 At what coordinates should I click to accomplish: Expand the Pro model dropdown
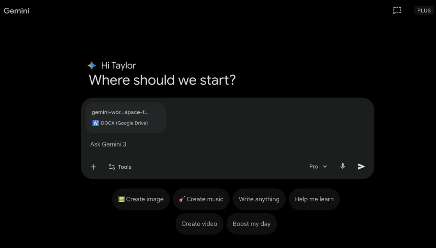(x=317, y=166)
